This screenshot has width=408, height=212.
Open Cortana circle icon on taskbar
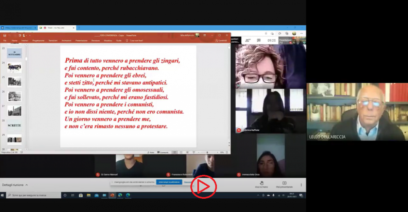click(65, 195)
